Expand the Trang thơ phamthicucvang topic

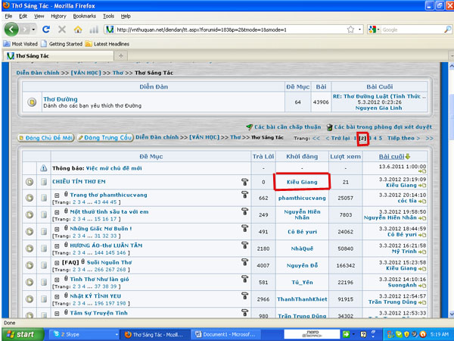57,196
